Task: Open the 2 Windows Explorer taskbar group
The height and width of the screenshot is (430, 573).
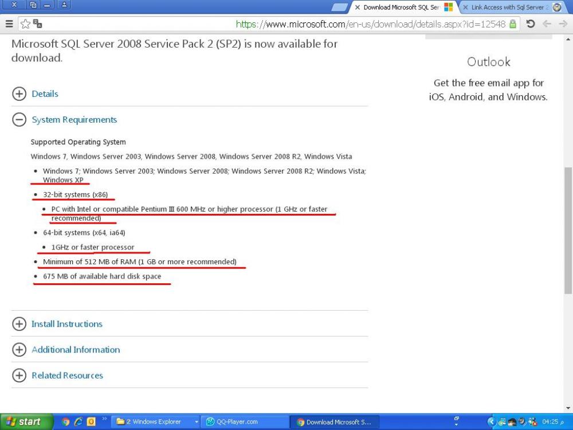Action: (x=155, y=422)
